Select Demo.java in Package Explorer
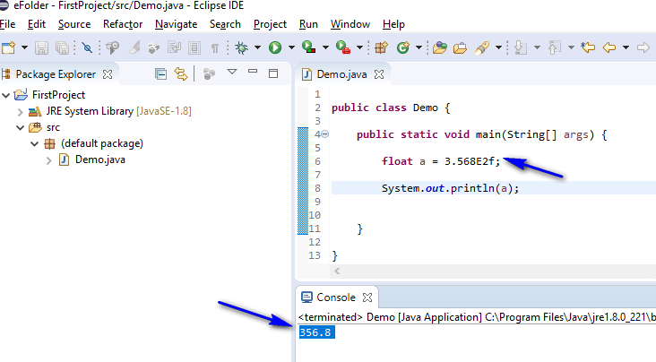 (100, 159)
